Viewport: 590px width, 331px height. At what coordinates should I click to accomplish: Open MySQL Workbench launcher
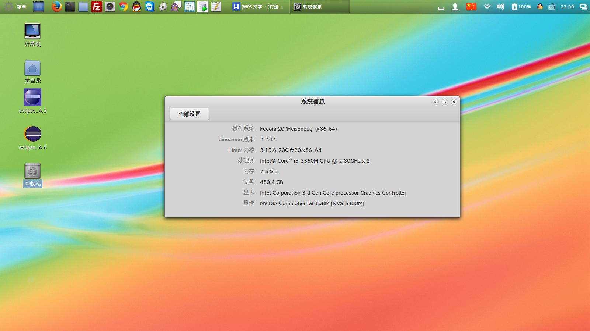pyautogui.click(x=190, y=7)
